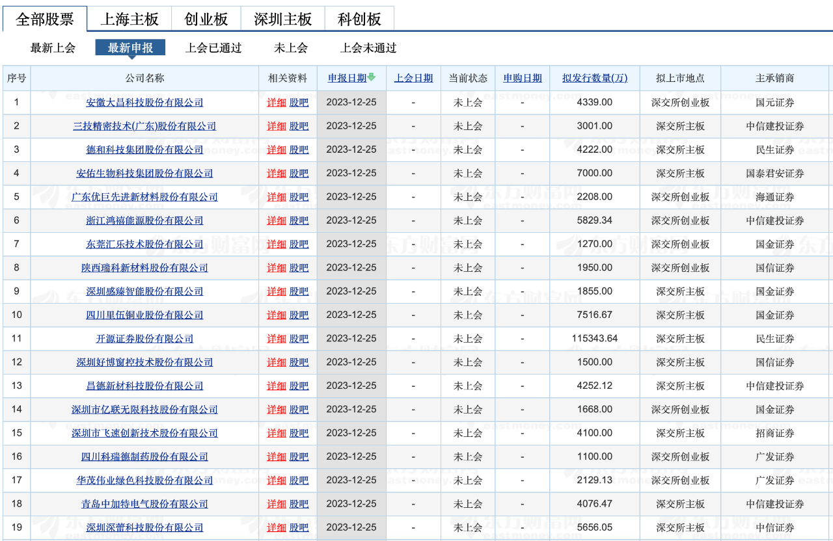Open 详细 for 开源证券 row

pos(277,339)
